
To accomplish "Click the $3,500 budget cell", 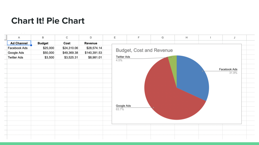I will click(x=43, y=57).
